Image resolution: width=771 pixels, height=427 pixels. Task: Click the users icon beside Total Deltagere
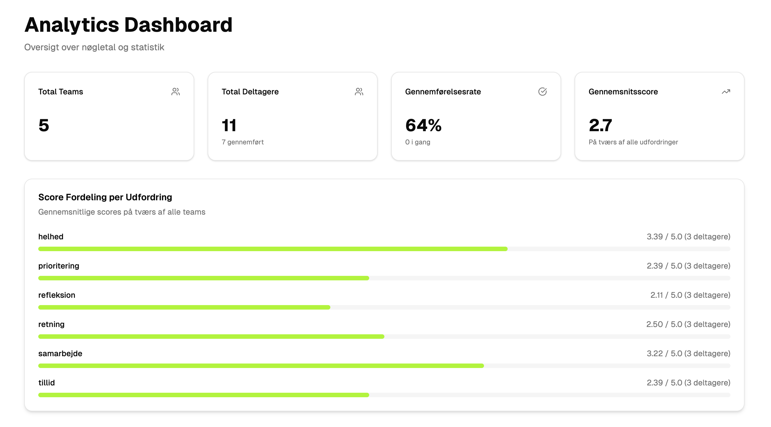point(359,92)
